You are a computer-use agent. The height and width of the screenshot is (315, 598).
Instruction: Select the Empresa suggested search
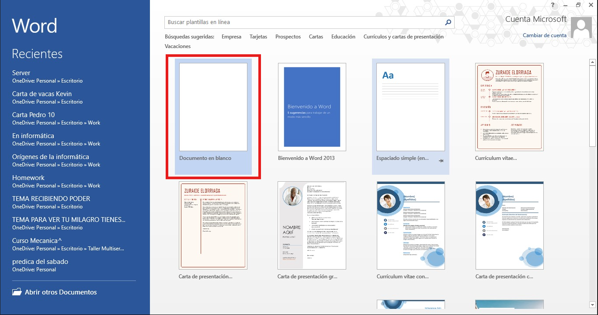click(x=231, y=37)
